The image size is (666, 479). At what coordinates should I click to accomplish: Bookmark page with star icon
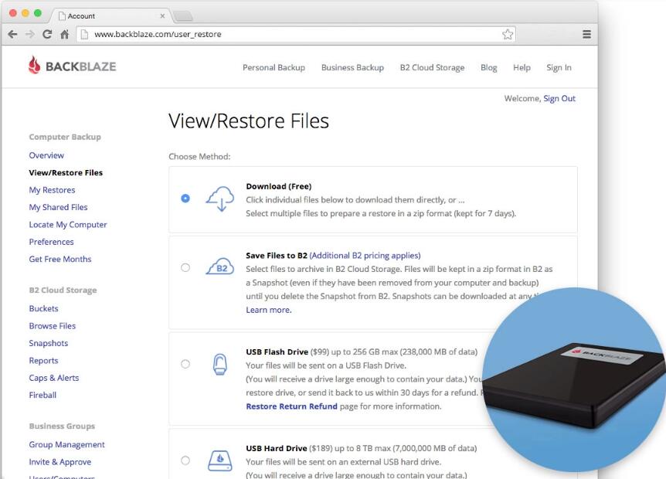tap(507, 35)
